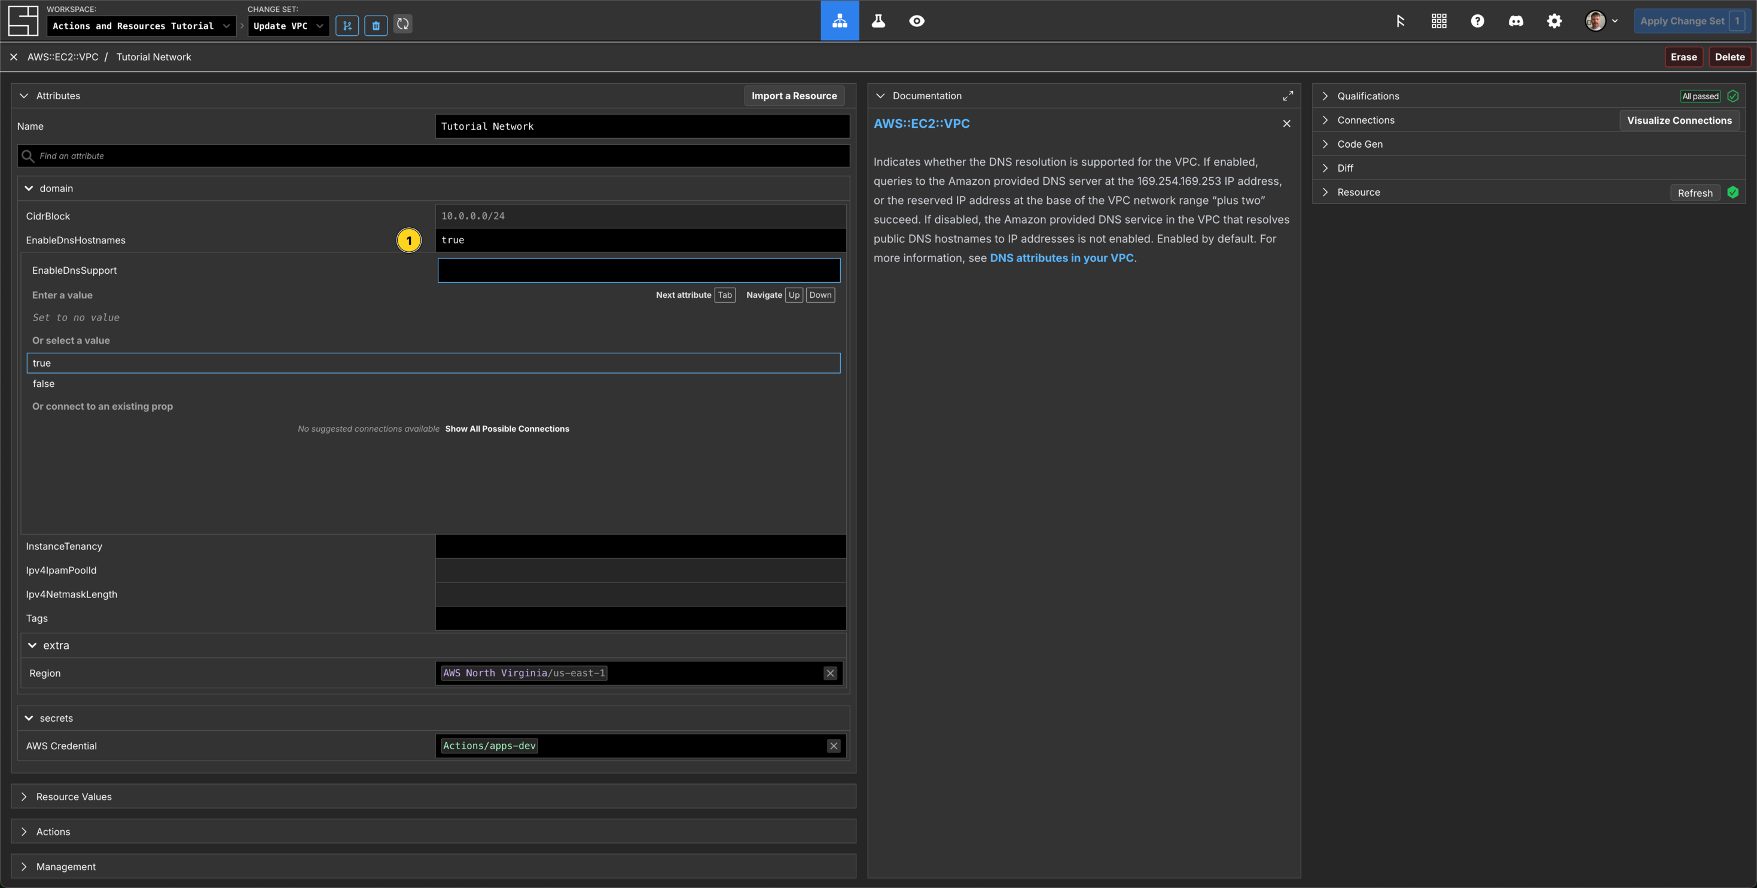
Task: Click the search magnifier in attribute filter
Action: pyautogui.click(x=28, y=155)
